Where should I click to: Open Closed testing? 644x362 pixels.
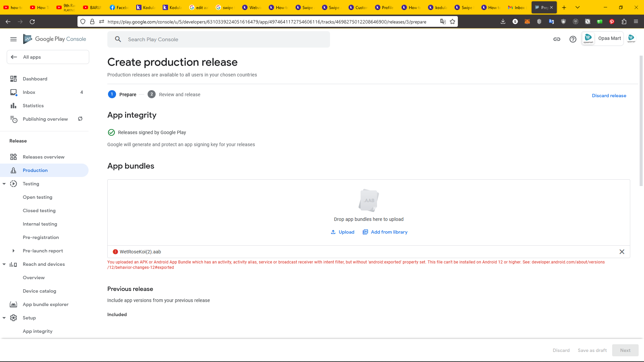click(x=39, y=210)
